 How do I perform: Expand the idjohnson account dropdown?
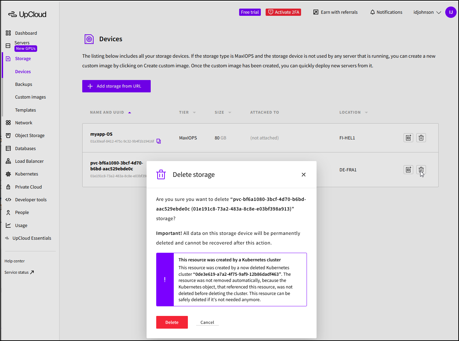click(x=427, y=12)
